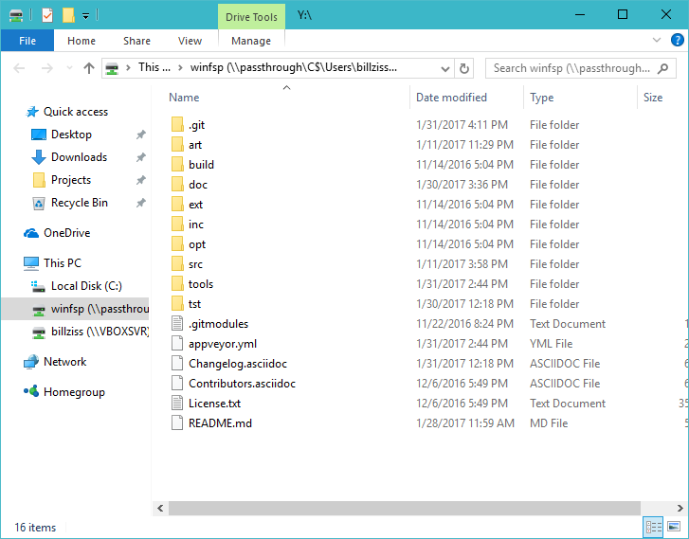Screen dimensions: 689x539
Task: Switch to Details view layout icon
Action: tap(654, 527)
